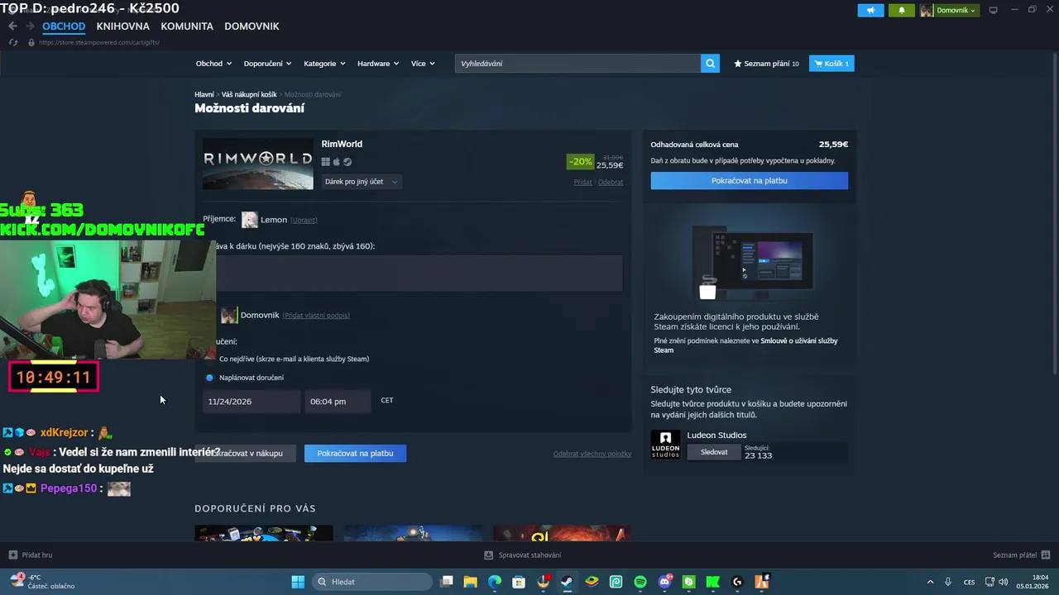Open the Domovník account dropdown
Image resolution: width=1059 pixels, height=595 pixels.
[950, 10]
